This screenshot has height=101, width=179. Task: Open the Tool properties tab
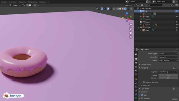pos(136,54)
